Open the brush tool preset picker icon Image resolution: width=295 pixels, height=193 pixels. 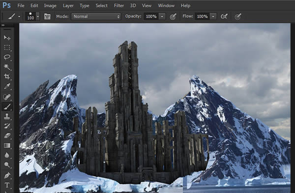coord(12,17)
